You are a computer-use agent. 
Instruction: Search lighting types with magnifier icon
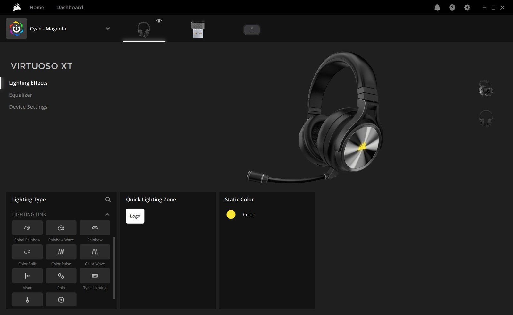tap(108, 200)
